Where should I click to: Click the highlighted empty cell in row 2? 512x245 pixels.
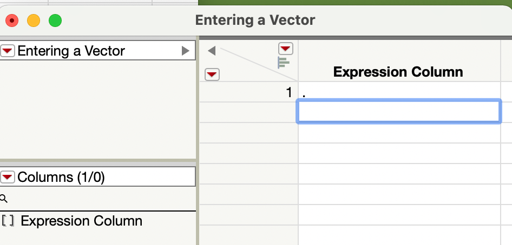click(398, 111)
